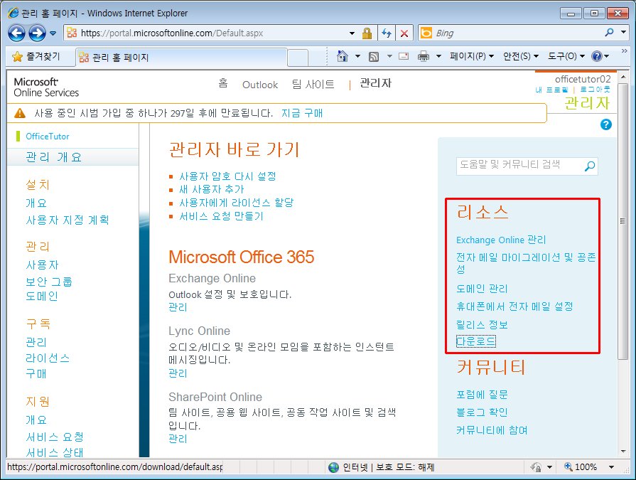The height and width of the screenshot is (480, 636).
Task: Open the Print dropdown arrow
Action: point(438,56)
